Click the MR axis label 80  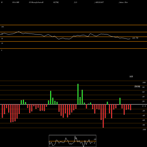(x=143, y=87)
